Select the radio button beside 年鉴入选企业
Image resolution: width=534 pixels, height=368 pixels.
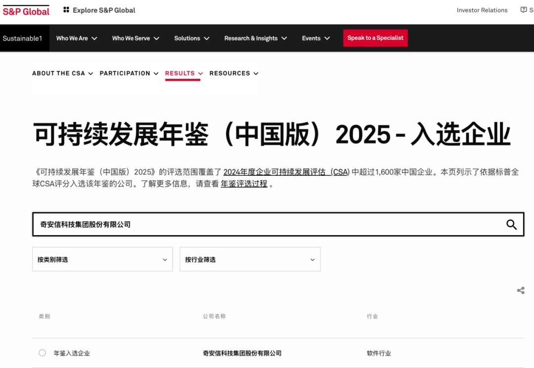coord(43,353)
